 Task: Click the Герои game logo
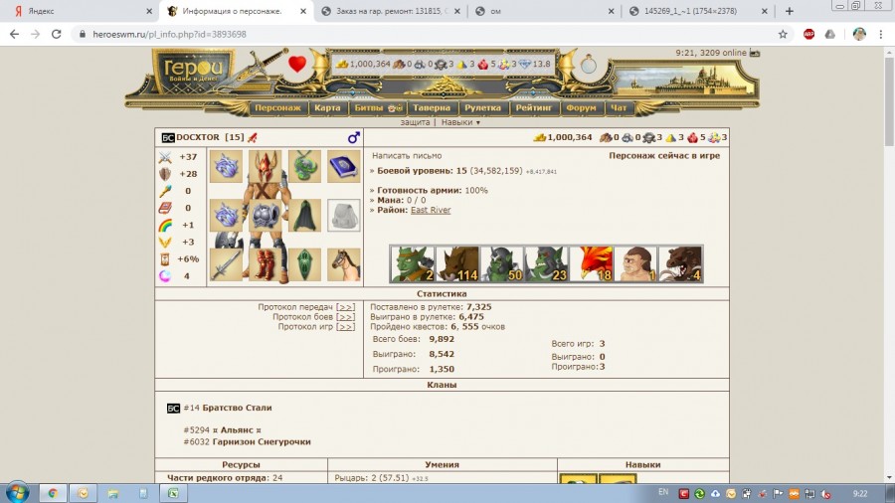(193, 71)
